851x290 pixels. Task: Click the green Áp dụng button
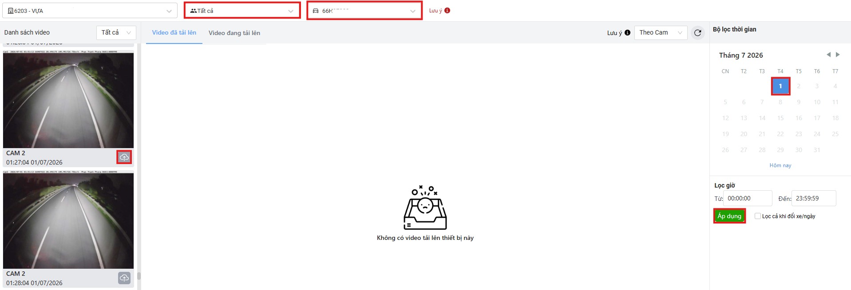729,216
